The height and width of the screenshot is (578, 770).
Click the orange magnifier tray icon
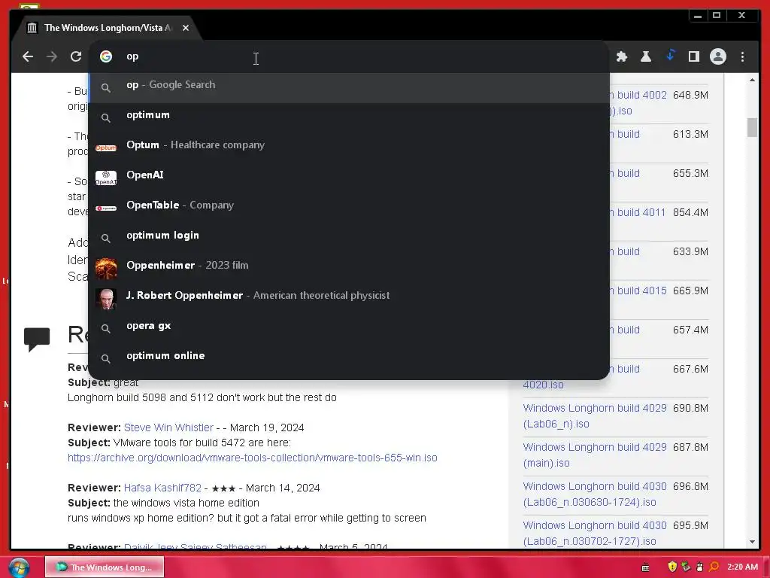[714, 567]
